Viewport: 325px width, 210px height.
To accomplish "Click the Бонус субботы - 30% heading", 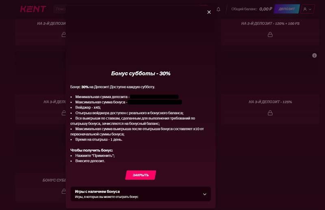I will point(141,73).
